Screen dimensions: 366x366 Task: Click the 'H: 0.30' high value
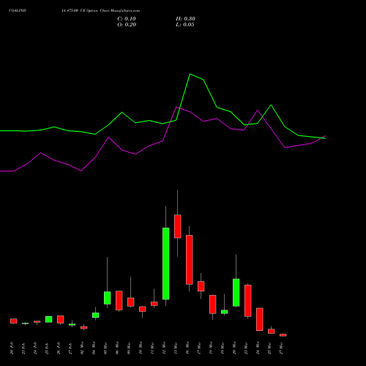coord(185,19)
